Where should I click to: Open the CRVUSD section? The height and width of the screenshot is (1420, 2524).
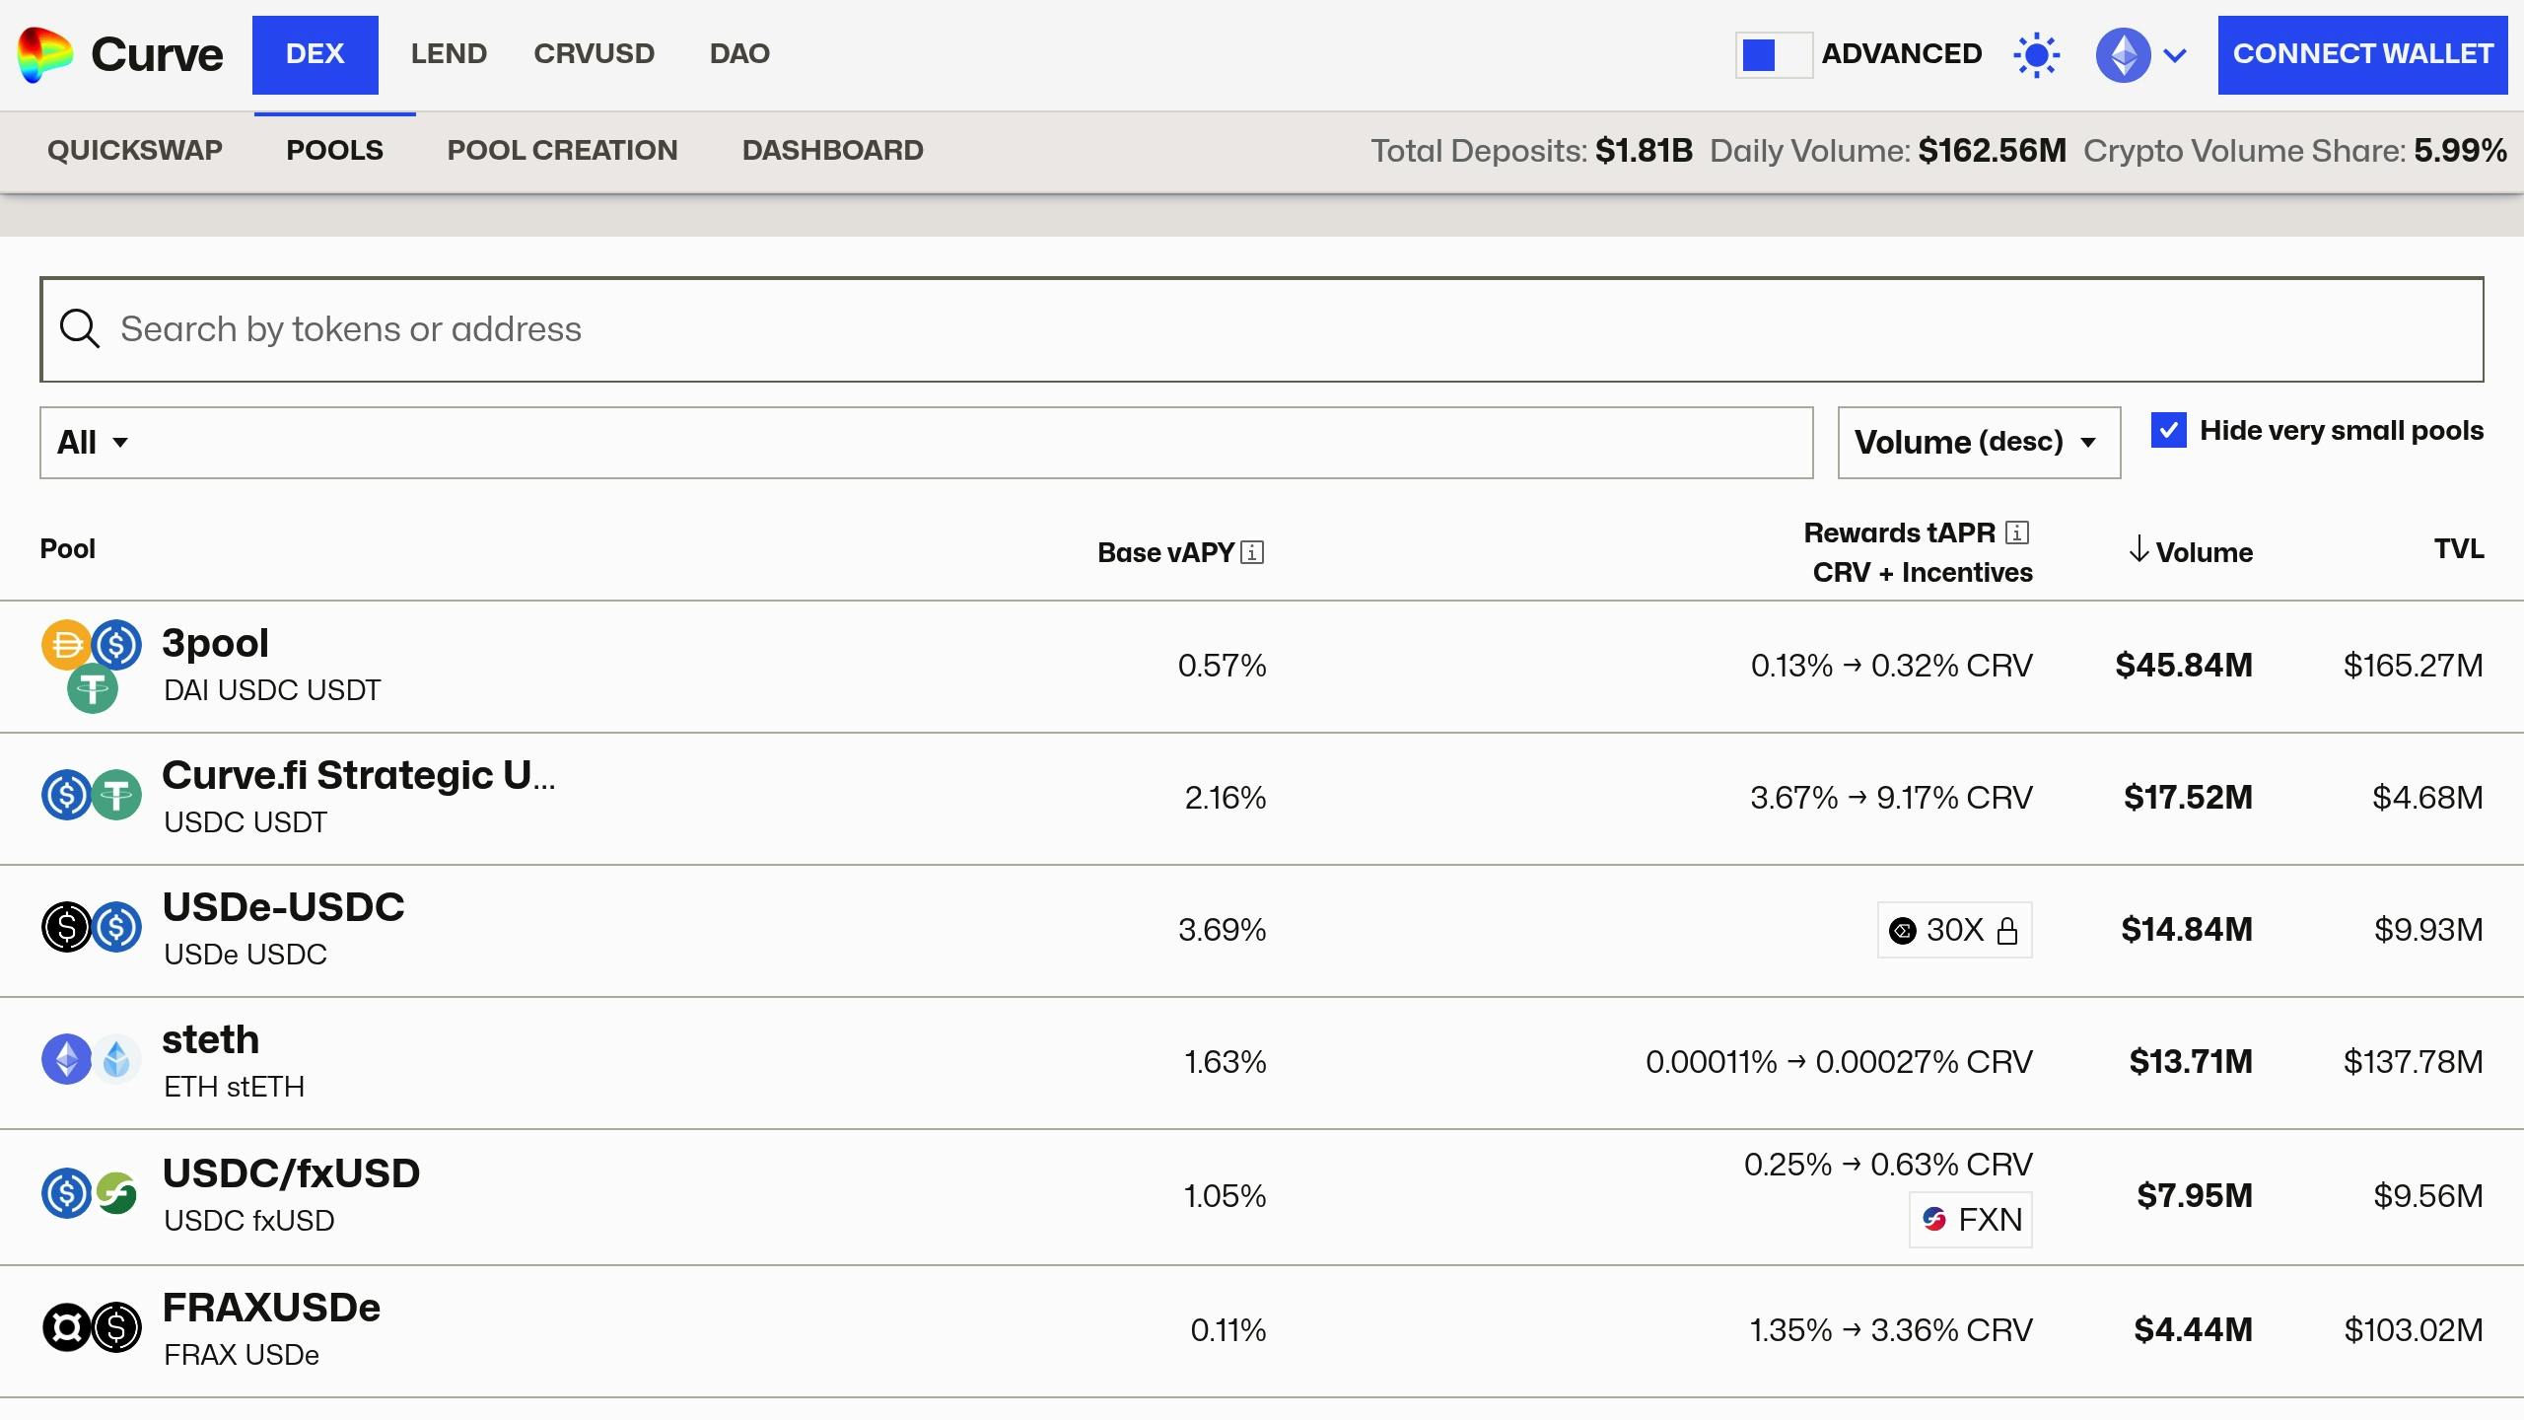tap(595, 54)
